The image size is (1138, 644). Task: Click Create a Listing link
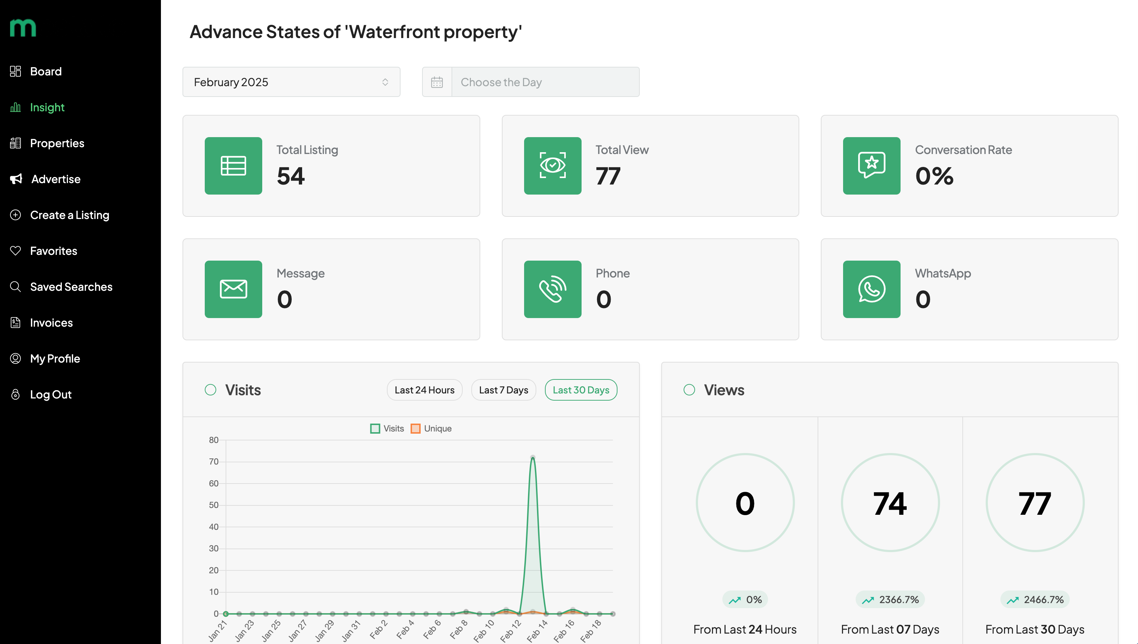[69, 215]
